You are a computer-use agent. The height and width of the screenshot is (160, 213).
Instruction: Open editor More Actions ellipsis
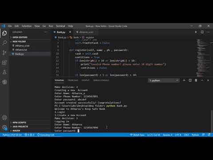coord(208,32)
